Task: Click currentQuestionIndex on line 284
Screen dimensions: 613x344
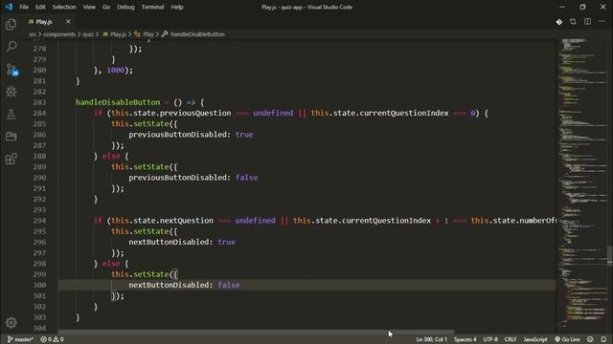Action: point(404,113)
